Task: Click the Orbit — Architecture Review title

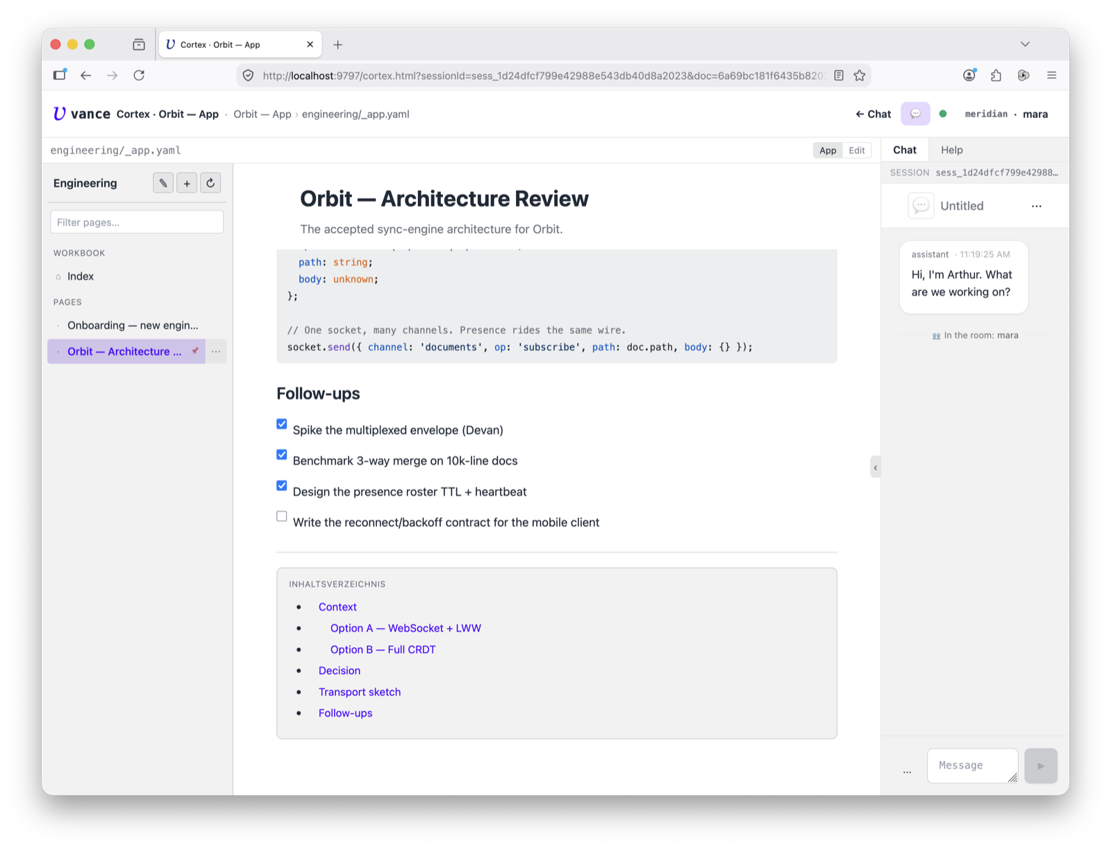Action: tap(444, 199)
